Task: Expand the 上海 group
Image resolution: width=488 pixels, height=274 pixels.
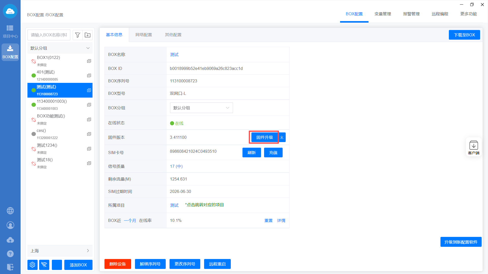Action: click(x=88, y=251)
